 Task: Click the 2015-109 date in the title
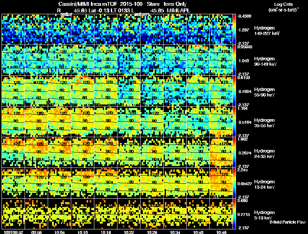point(131,4)
